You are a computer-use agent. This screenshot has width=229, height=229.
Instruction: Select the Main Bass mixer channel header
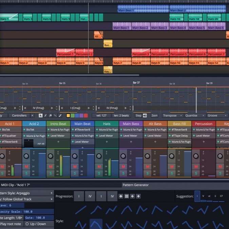click(131, 124)
